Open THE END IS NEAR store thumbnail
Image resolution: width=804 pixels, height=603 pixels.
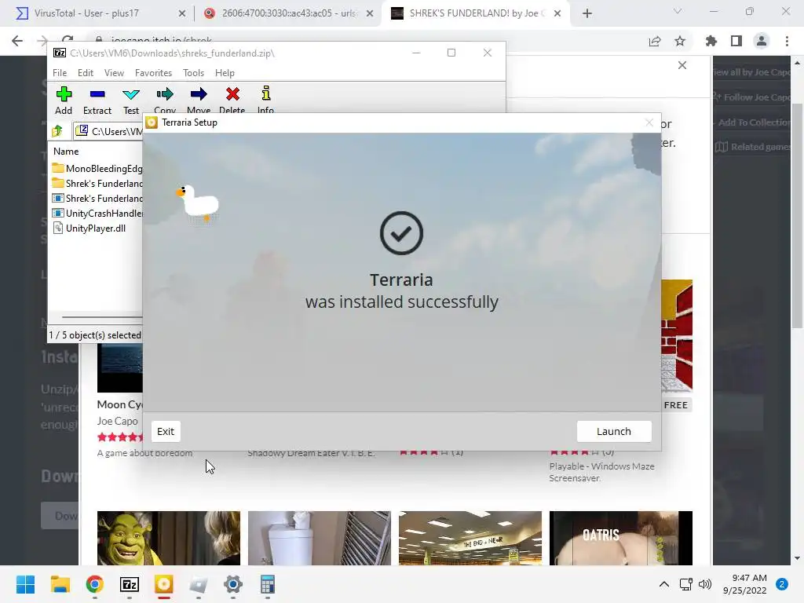(x=470, y=538)
